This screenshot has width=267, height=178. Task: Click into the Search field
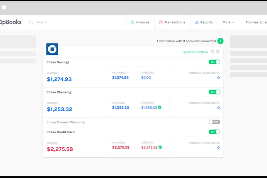pos(42,22)
